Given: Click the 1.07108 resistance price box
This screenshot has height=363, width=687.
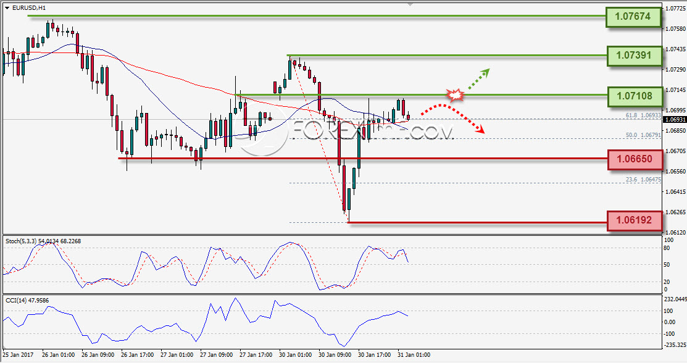Looking at the screenshot, I should coord(635,96).
